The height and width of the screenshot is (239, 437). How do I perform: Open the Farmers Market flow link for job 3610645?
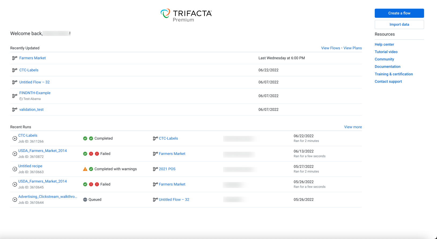coord(172,184)
